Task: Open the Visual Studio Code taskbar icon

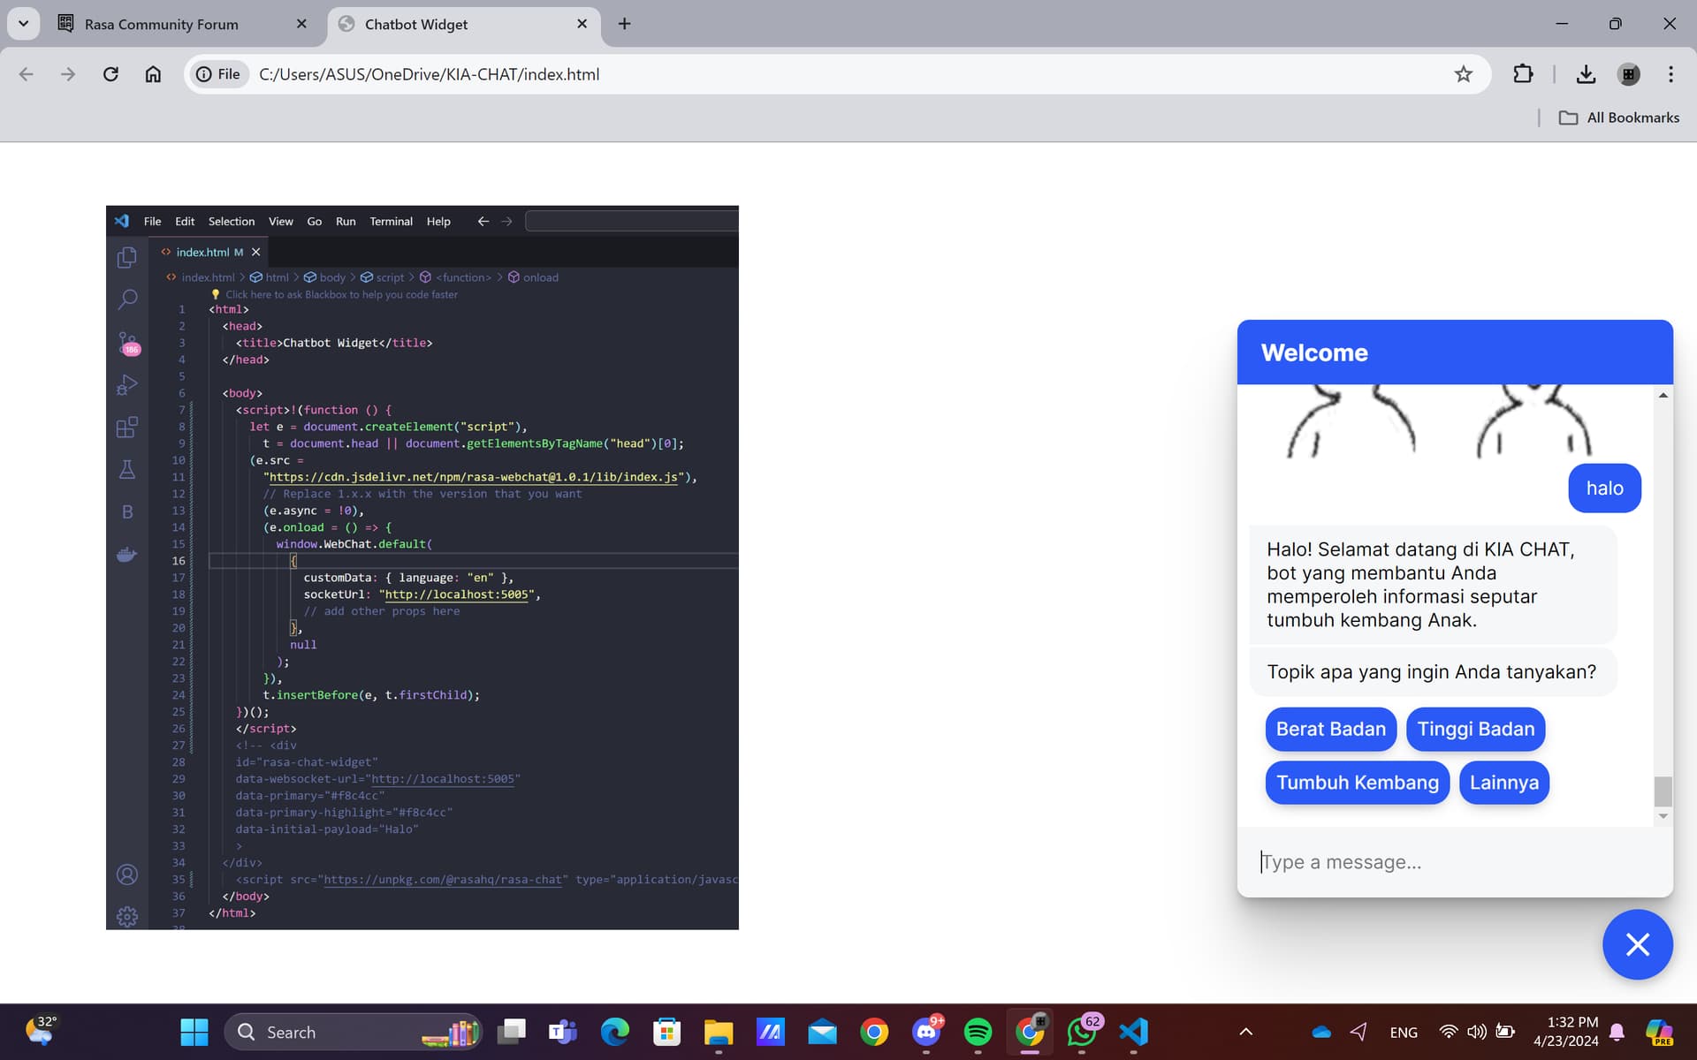Action: pos(1133,1032)
